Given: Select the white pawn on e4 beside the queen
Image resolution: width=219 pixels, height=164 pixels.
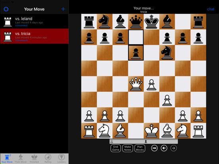Looking at the screenshot, I should (x=152, y=85).
